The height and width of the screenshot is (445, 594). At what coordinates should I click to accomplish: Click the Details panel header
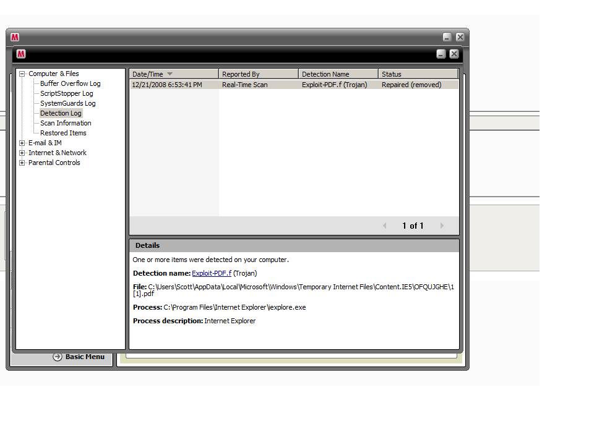(x=295, y=245)
